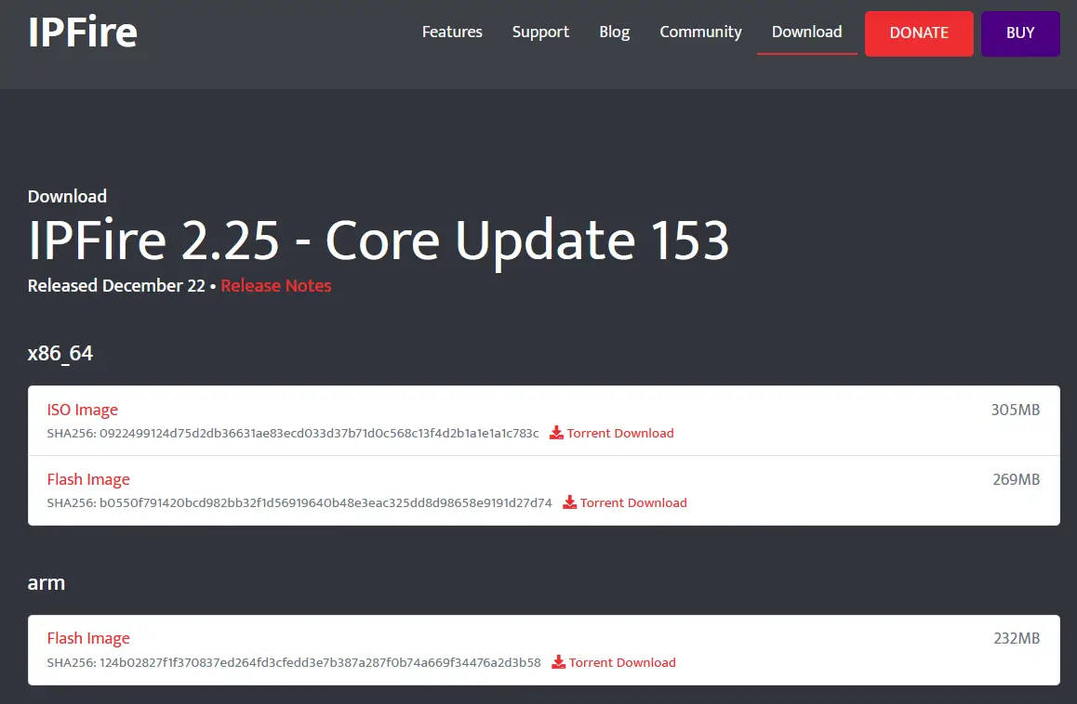1077x704 pixels.
Task: Download the x86_64 Flash Image
Action: [88, 479]
